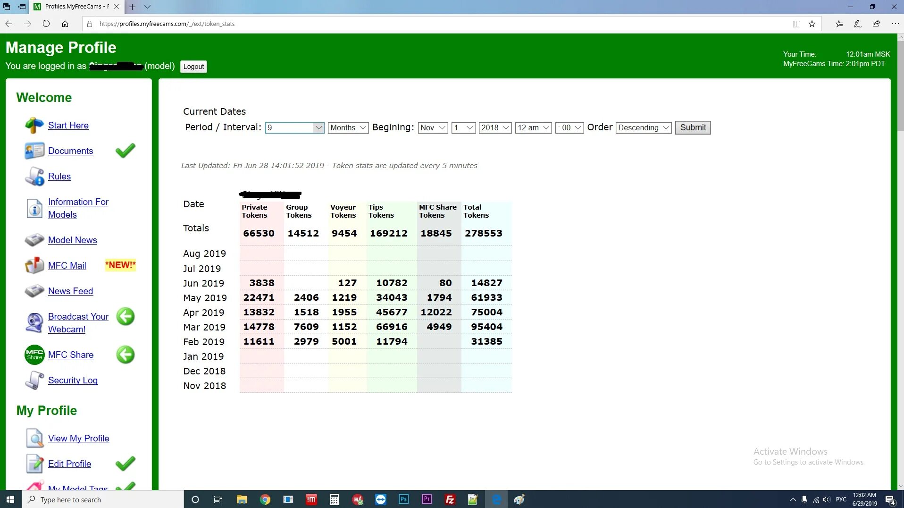The width and height of the screenshot is (904, 508).
Task: Click the Model News icon
Action: click(x=34, y=240)
